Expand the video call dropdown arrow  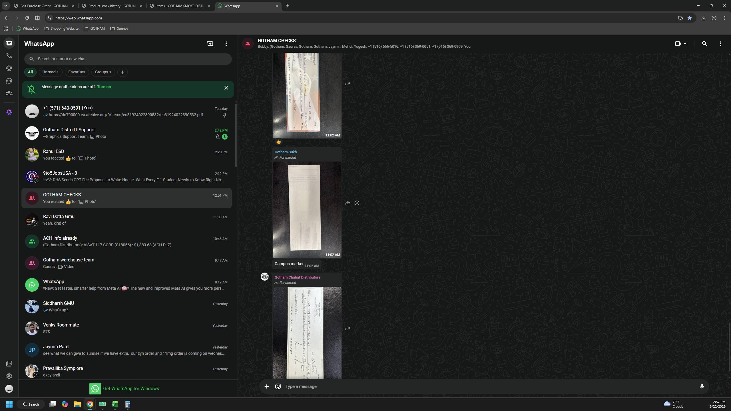click(x=685, y=44)
